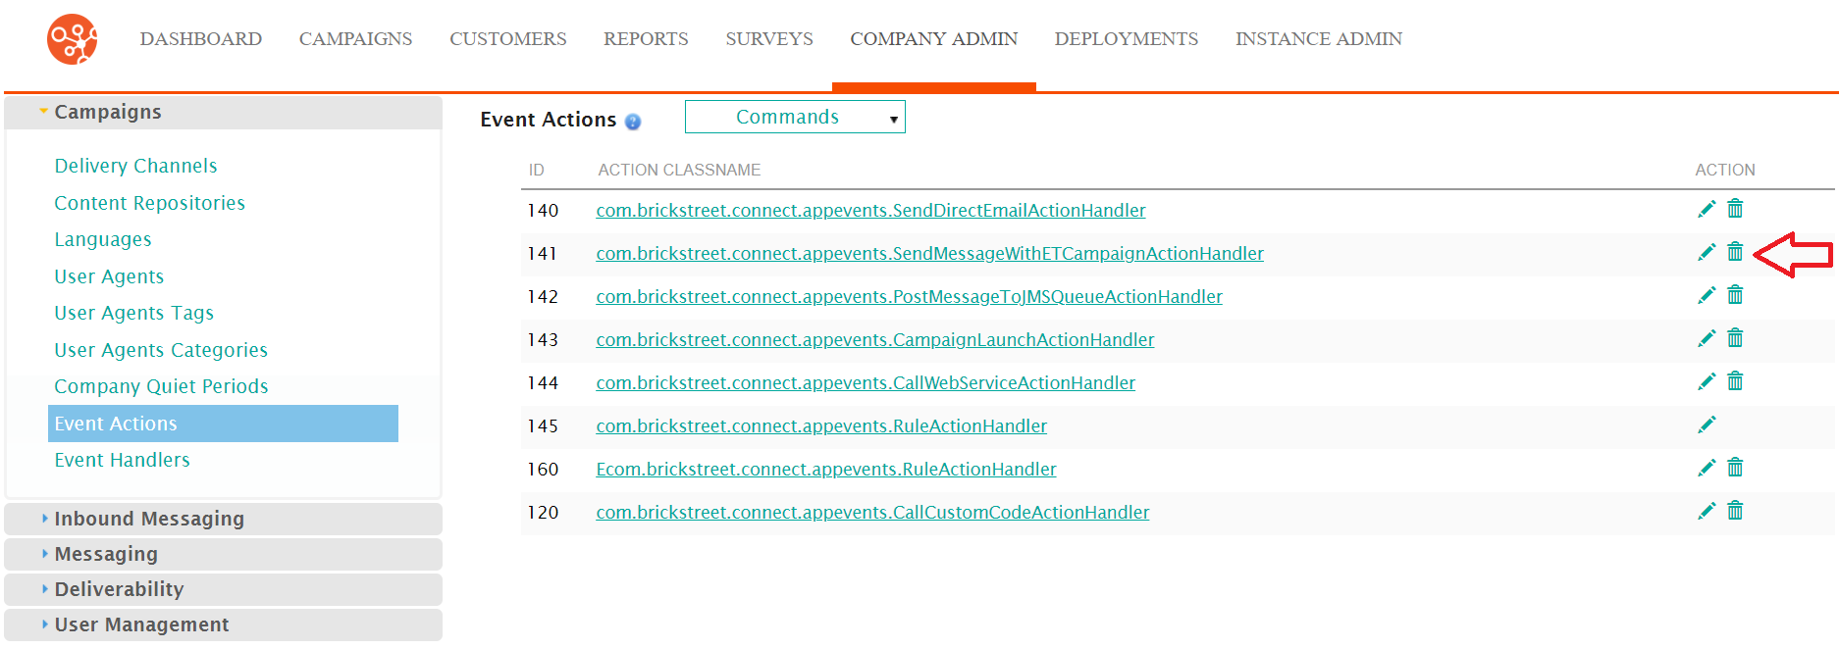Select Event Actions in sidebar
Image resolution: width=1839 pixels, height=649 pixels.
[223, 424]
